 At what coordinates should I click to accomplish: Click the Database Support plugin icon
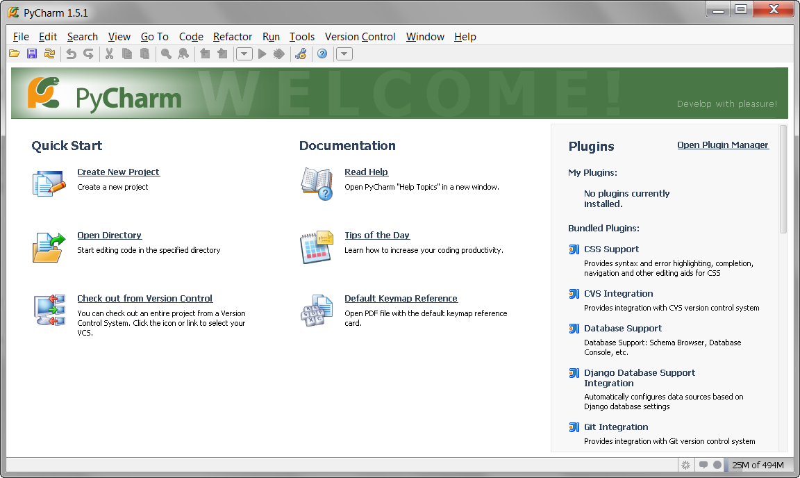tap(574, 329)
